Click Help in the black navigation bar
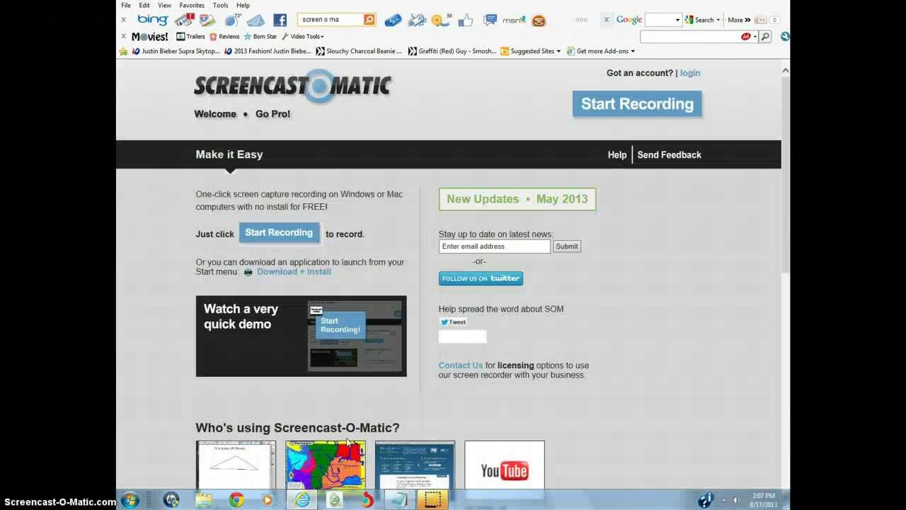Image resolution: width=906 pixels, height=510 pixels. click(617, 154)
